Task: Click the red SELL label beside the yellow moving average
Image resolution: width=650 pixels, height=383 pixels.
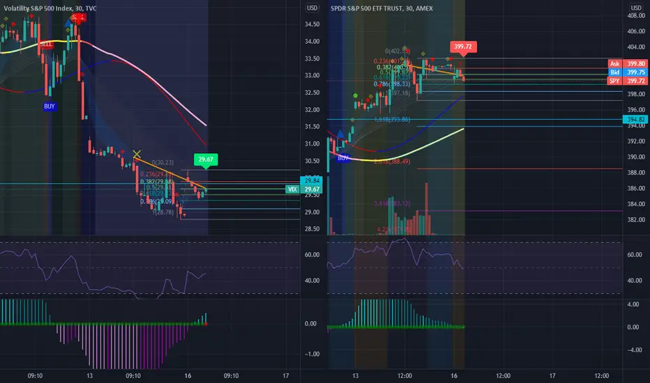Action: tap(47, 45)
